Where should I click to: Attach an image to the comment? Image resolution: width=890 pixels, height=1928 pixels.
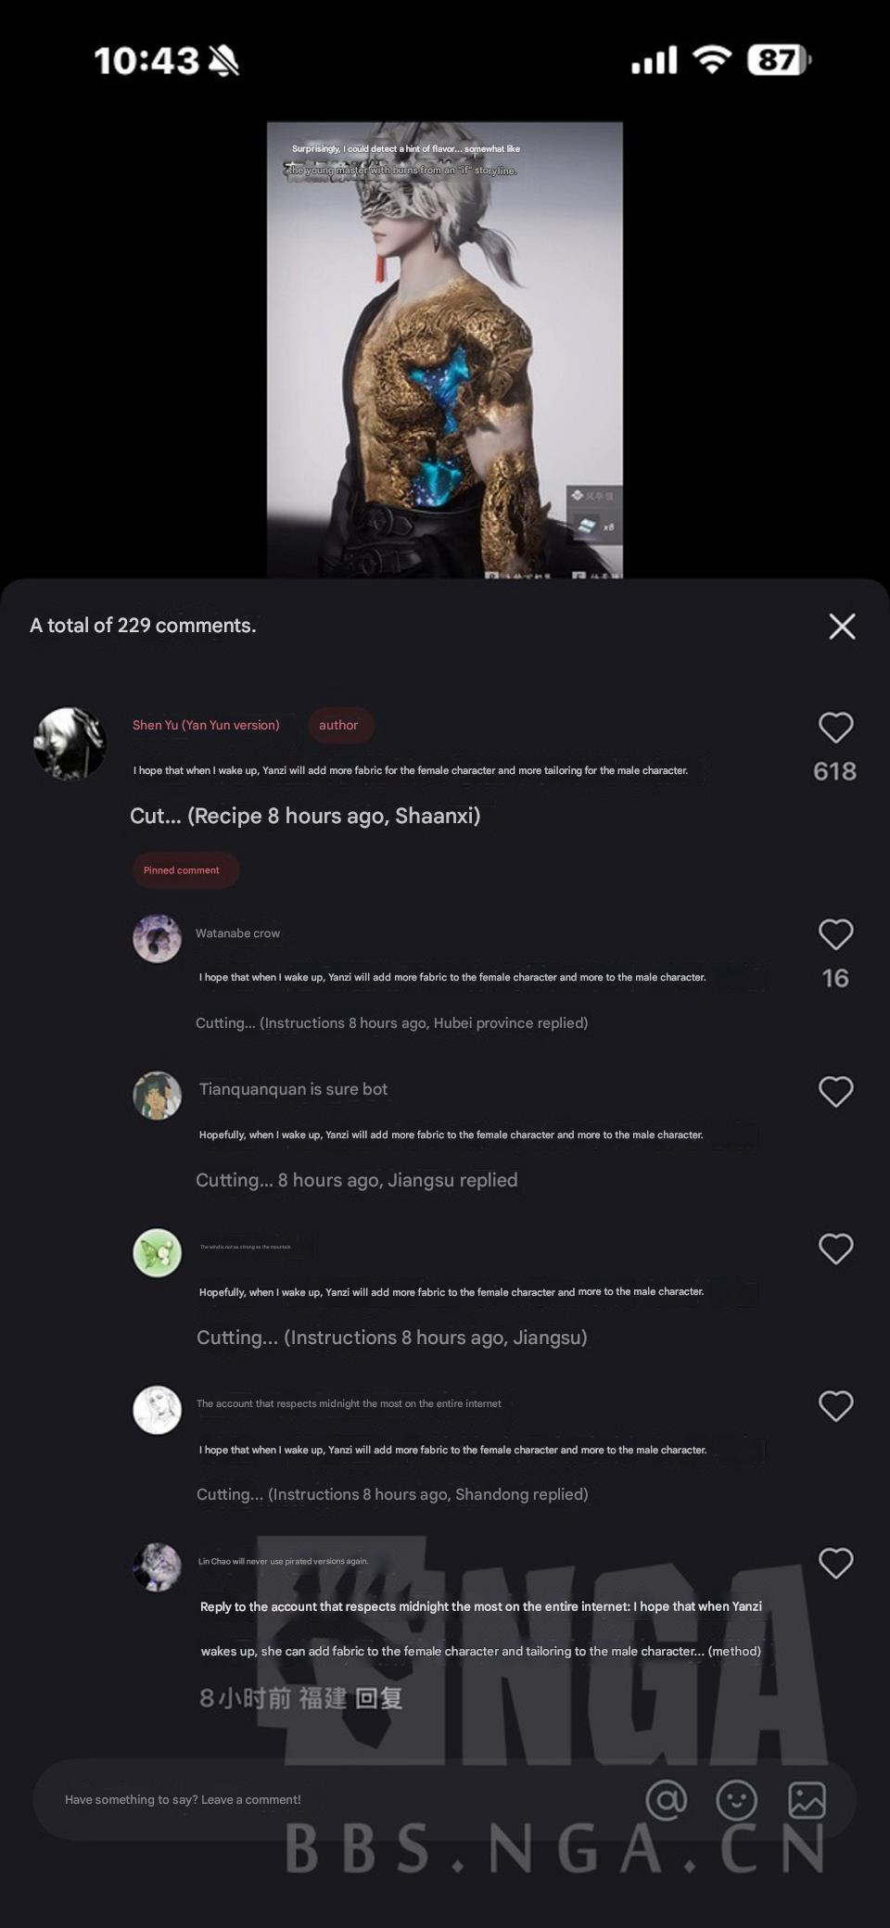pos(807,1799)
